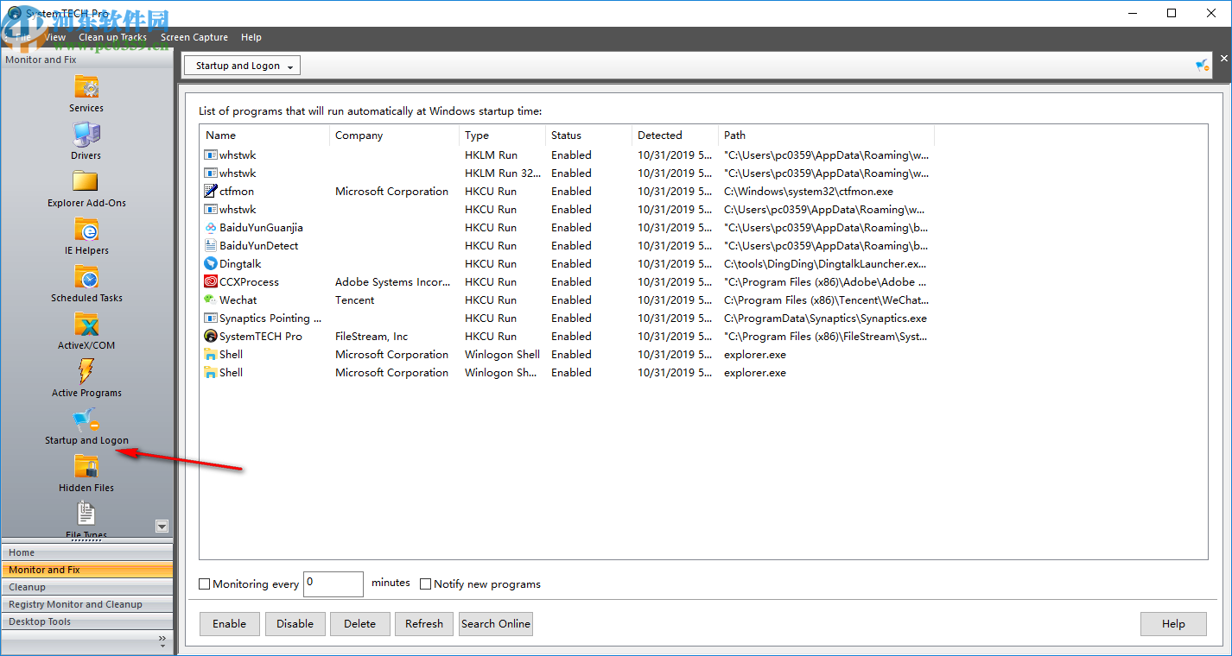Screen dimensions: 1232x656
Task: Select the Synaptics.exe path cell
Action: pos(825,319)
